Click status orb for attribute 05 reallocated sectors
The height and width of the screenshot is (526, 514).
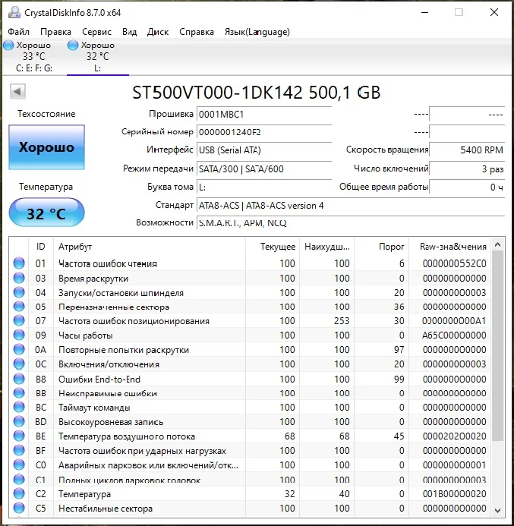point(19,307)
